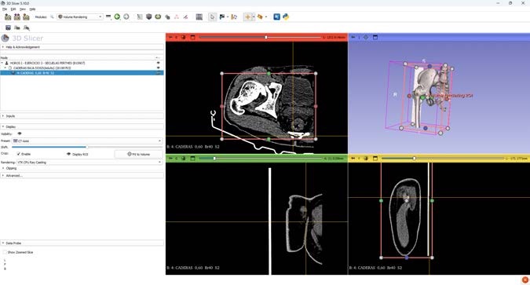530x285 pixels.
Task: Select the mouse pointer interaction mode
Action: (212, 17)
